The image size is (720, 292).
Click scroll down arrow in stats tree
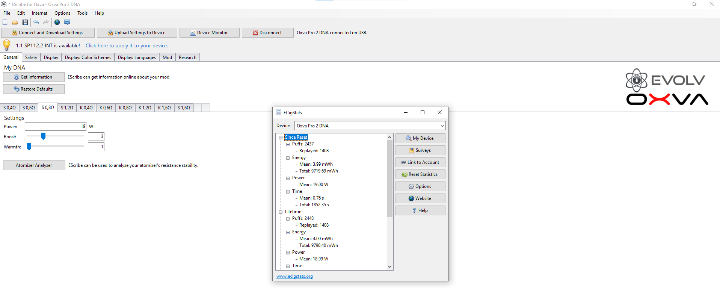tap(389, 266)
